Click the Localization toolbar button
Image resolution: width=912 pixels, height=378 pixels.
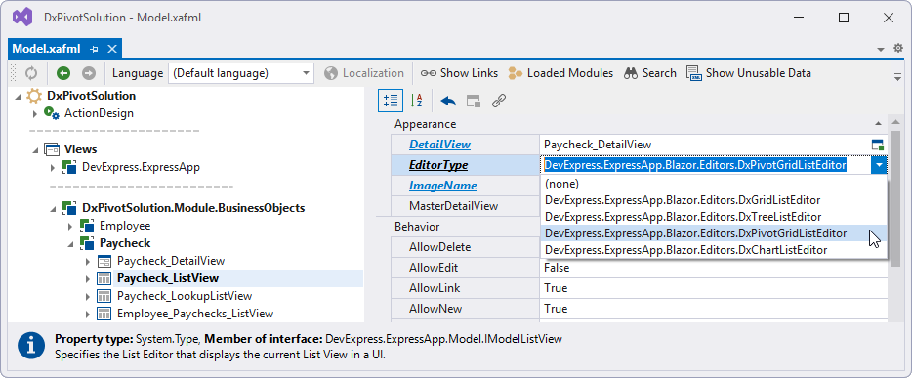[x=364, y=73]
